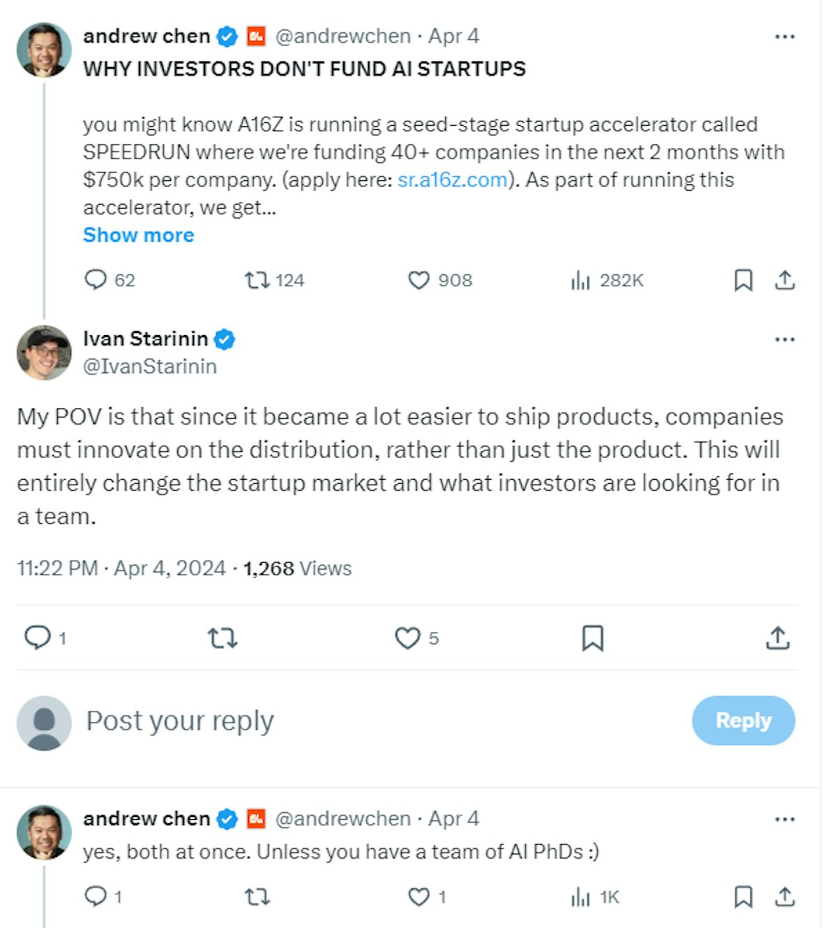Bookmark the top andrew chen post
Screen dimensions: 837x928
pos(744,281)
